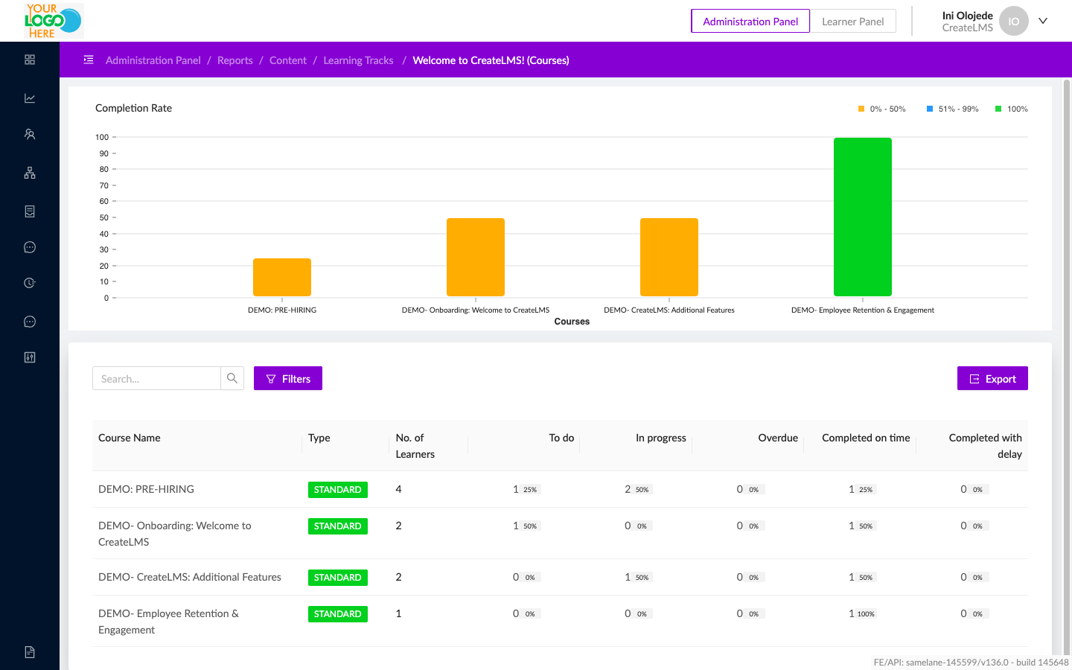
Task: Open the Content library sidebar icon
Action: tap(30, 211)
